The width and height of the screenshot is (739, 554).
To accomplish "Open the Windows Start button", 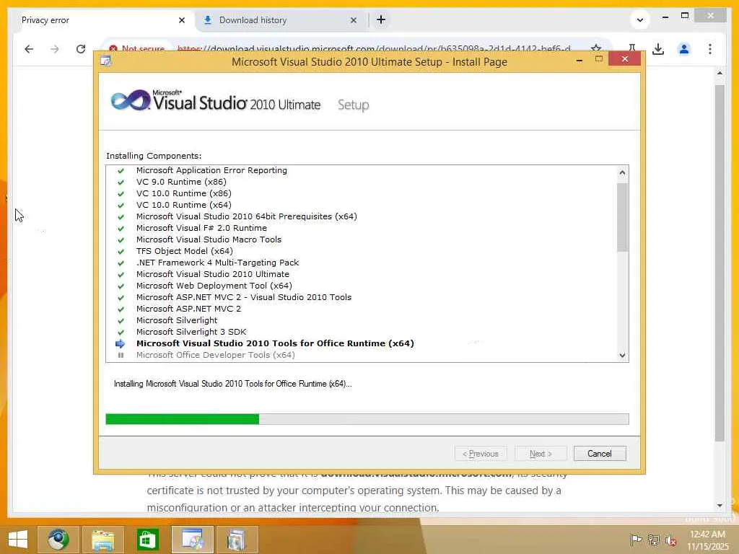I will click(18, 540).
